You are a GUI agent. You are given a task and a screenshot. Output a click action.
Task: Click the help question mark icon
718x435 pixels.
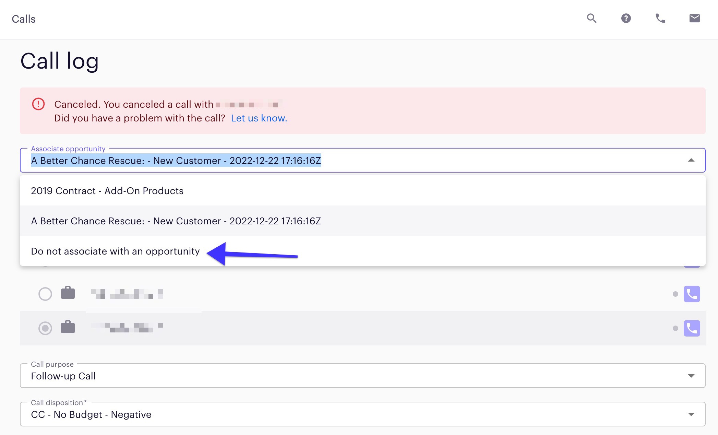pos(626,18)
